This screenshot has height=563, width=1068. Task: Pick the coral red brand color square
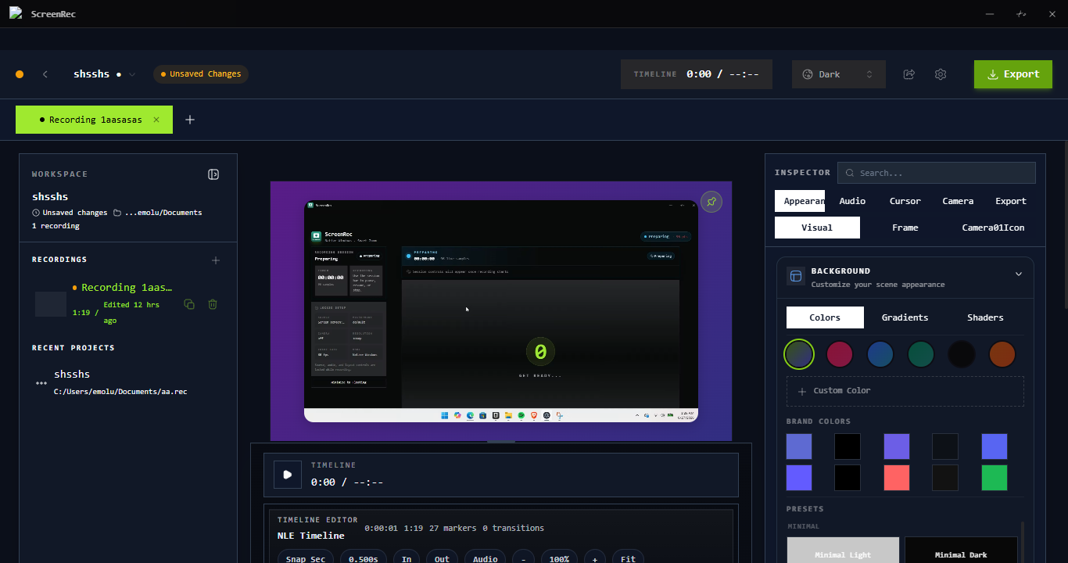tap(897, 478)
